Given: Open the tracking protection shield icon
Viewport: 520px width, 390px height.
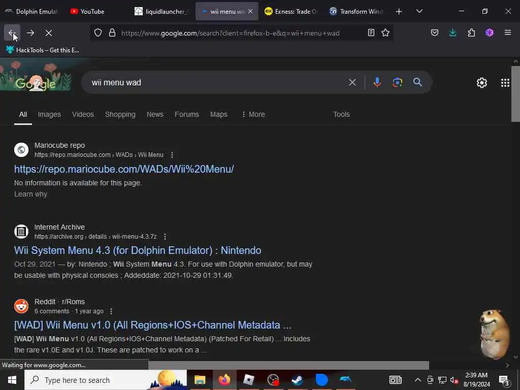Looking at the screenshot, I should click(98, 33).
